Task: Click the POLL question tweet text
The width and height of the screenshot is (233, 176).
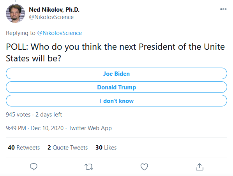Action: click(115, 52)
